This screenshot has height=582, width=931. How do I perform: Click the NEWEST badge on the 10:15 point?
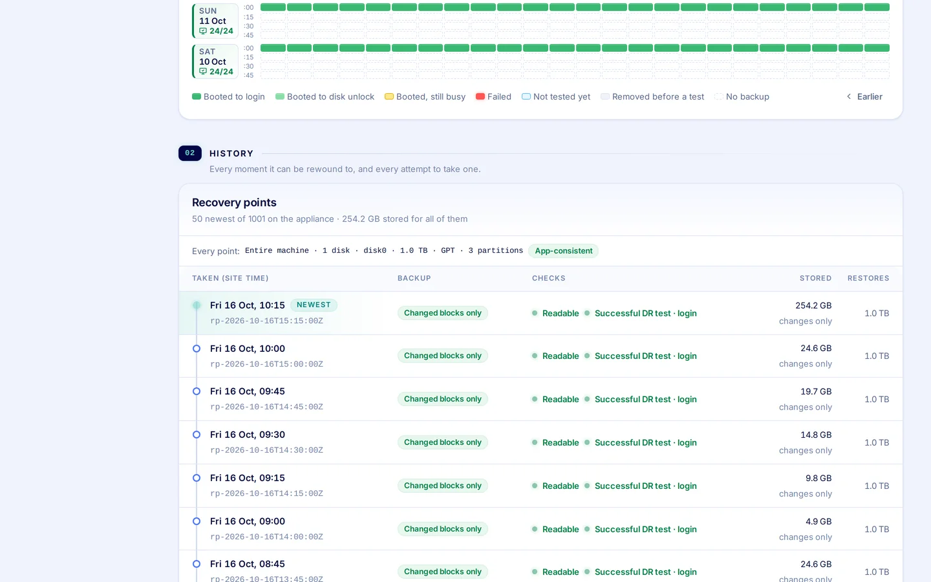pyautogui.click(x=314, y=305)
